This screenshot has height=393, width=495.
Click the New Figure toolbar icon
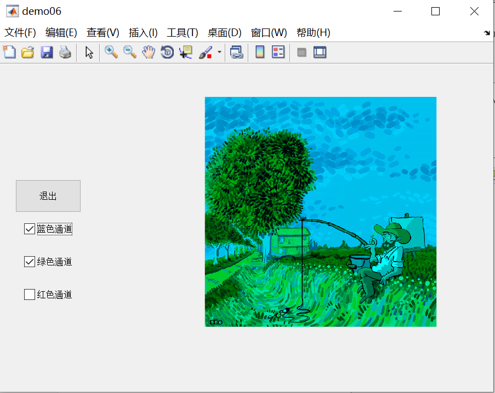pos(9,52)
